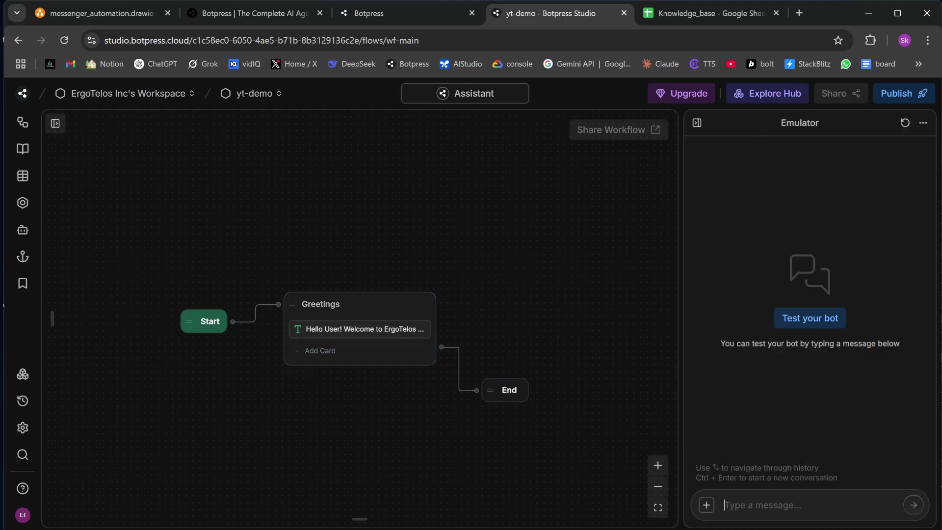Fit the workflow to screen

pyautogui.click(x=658, y=508)
